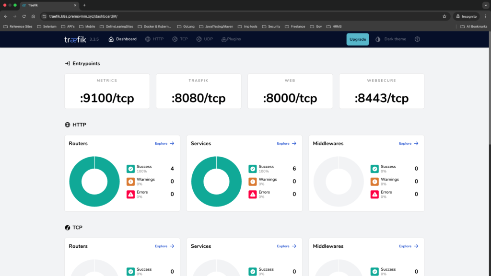491x276 pixels.
Task: Reload the page
Action: pos(24,16)
